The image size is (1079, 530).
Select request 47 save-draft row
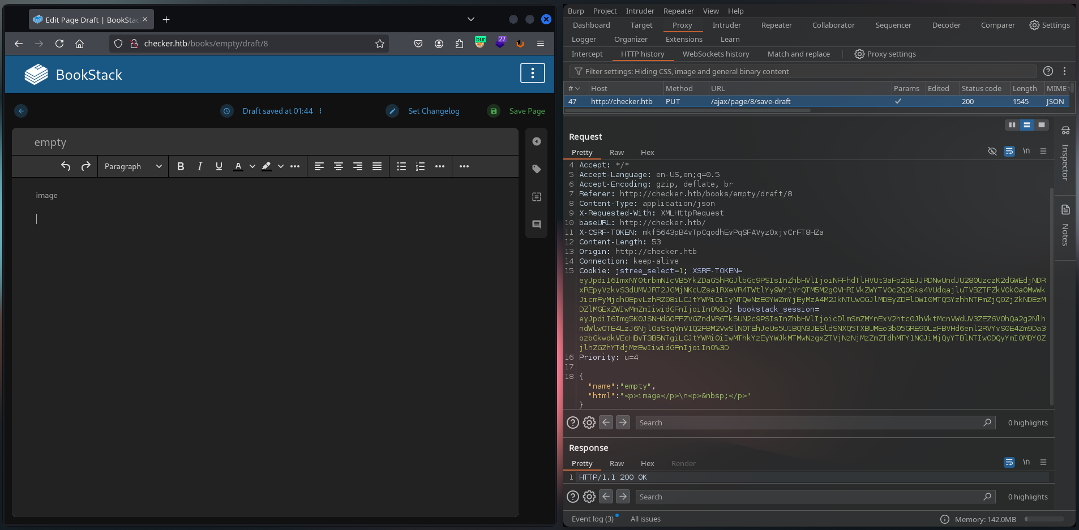[x=817, y=101]
